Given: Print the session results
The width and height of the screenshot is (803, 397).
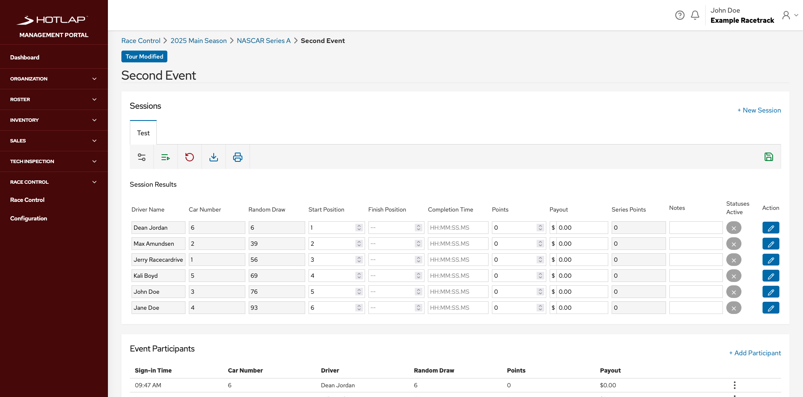Looking at the screenshot, I should click(x=238, y=157).
